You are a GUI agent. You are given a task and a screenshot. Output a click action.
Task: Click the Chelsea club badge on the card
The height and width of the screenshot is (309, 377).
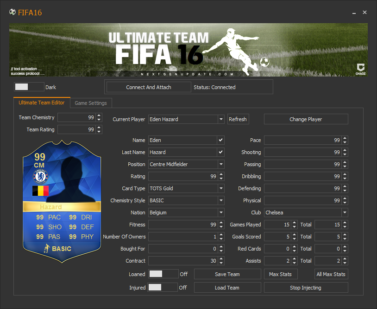[40, 176]
